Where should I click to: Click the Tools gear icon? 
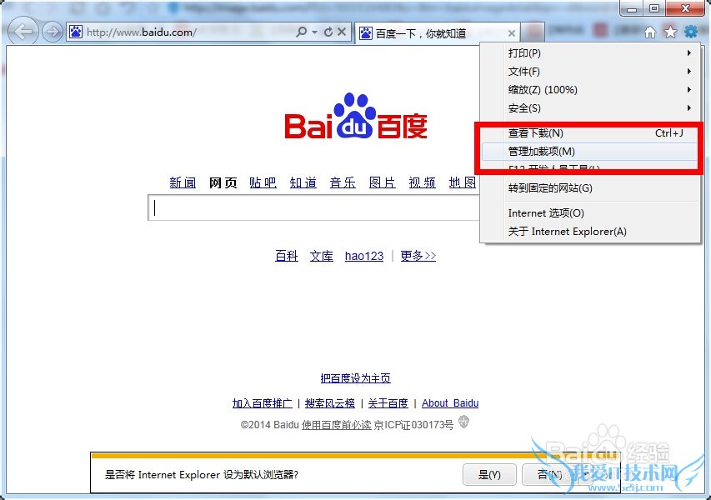coord(691,32)
